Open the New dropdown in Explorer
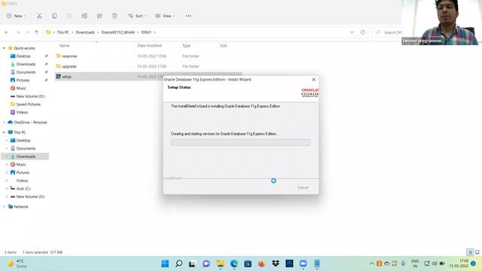 17,16
